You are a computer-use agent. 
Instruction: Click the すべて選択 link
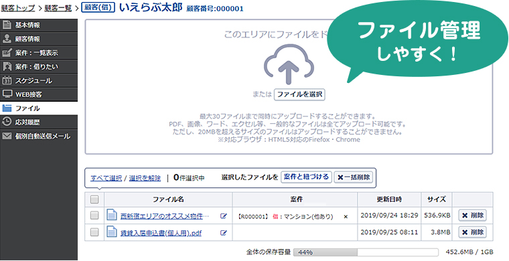(106, 178)
